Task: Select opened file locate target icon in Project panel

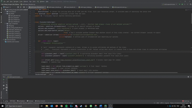Action: (x=18, y=7)
